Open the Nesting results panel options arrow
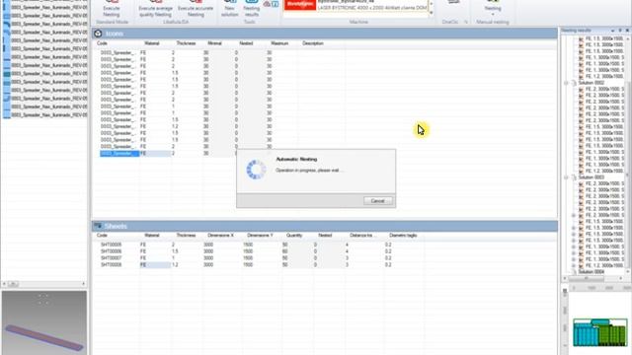 pyautogui.click(x=612, y=31)
